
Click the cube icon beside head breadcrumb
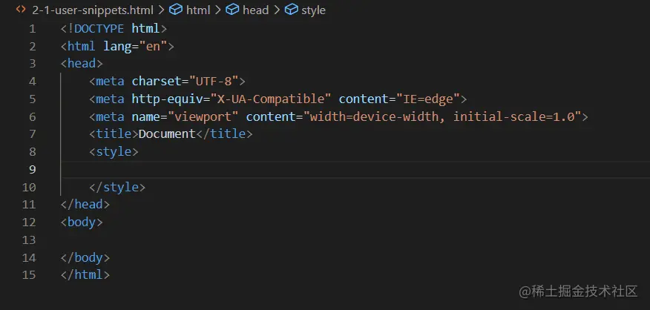pos(232,10)
